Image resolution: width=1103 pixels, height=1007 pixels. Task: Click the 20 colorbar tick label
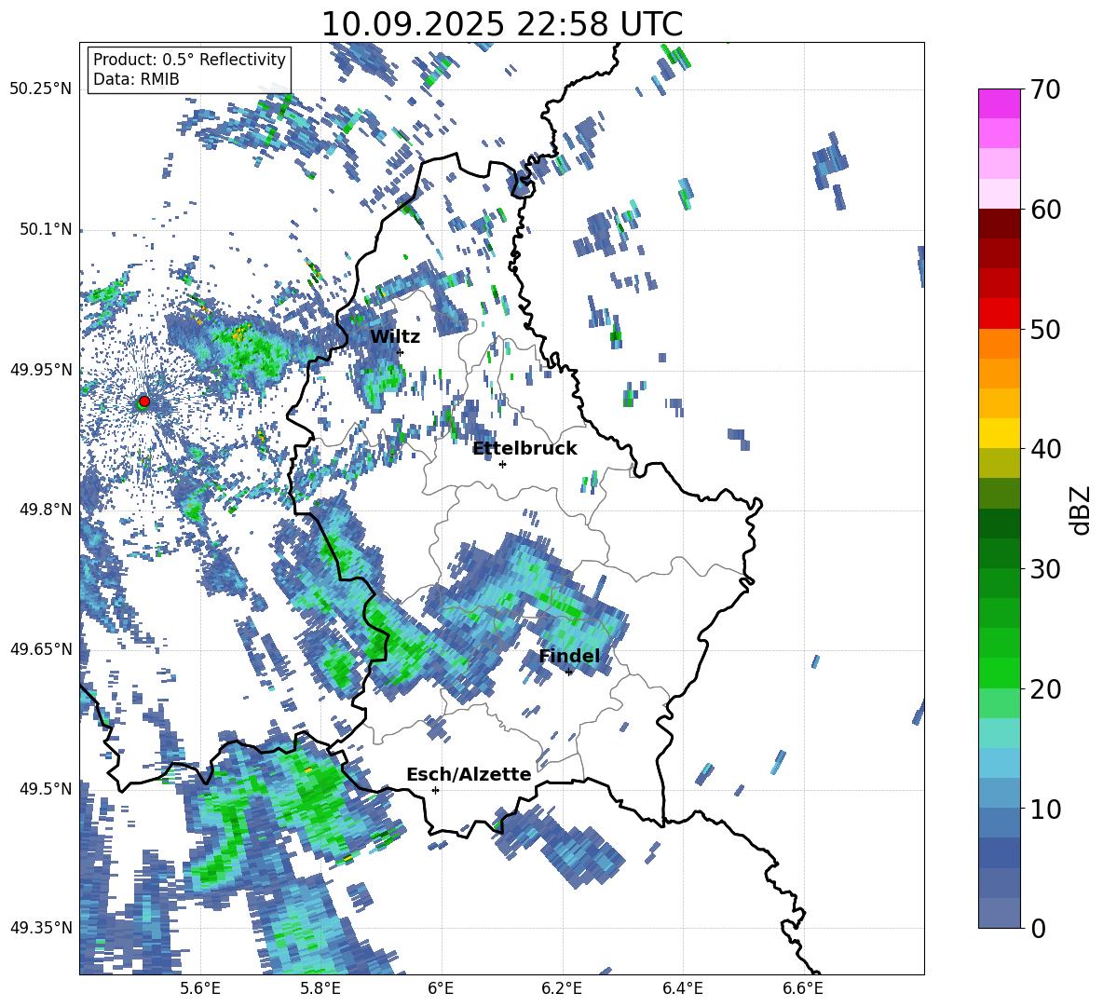point(1045,689)
